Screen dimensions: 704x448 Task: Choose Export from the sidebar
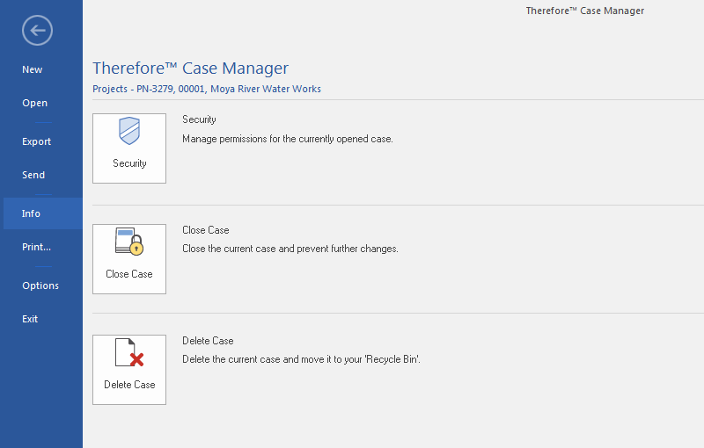pos(36,141)
